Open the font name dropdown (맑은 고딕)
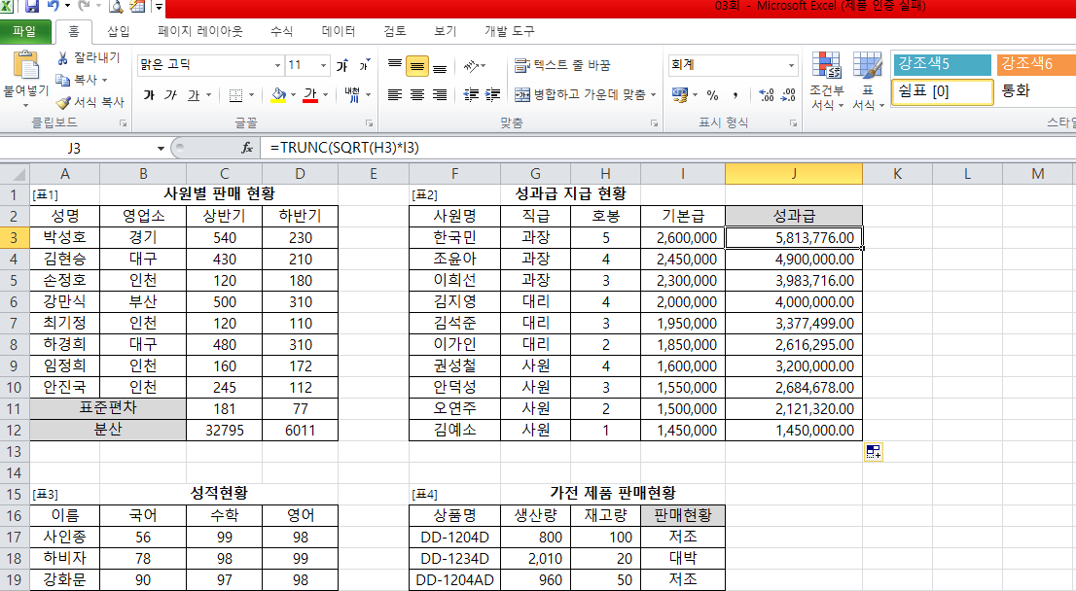1076x591 pixels. pos(276,65)
